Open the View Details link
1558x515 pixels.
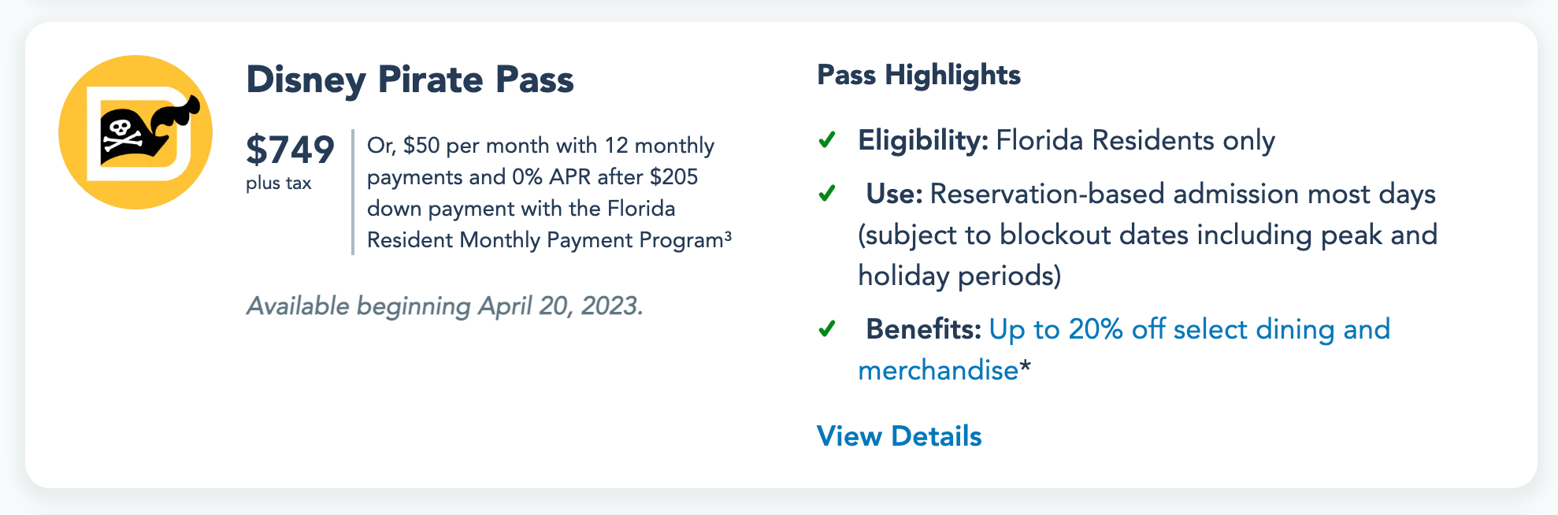point(899,436)
